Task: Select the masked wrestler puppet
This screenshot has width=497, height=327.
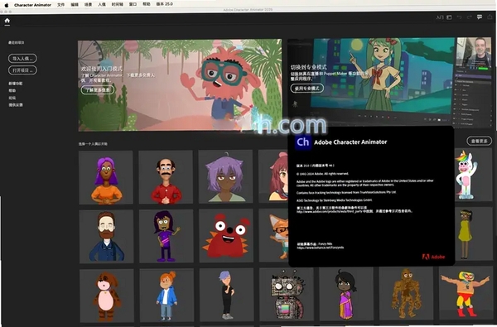Action: pos(466,293)
